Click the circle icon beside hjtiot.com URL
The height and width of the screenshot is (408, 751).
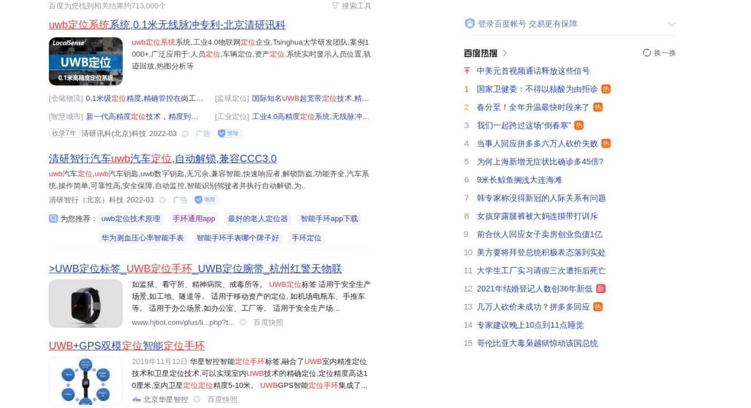[243, 322]
